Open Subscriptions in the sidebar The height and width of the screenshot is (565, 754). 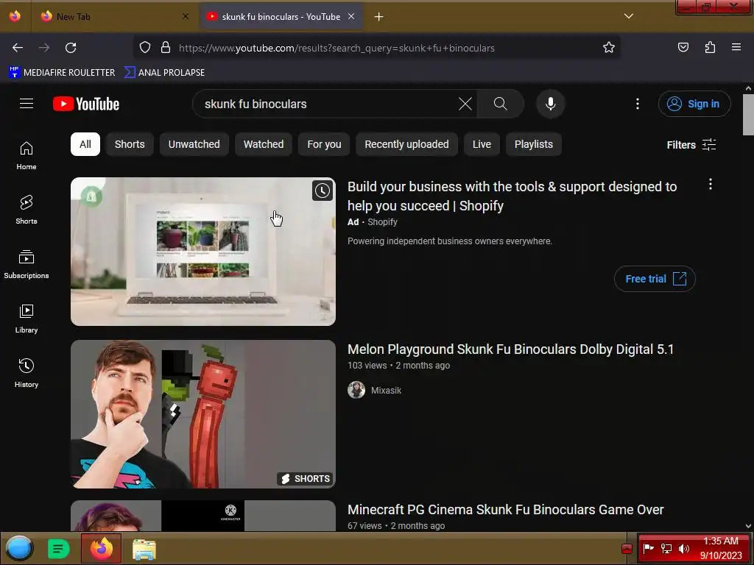[27, 264]
